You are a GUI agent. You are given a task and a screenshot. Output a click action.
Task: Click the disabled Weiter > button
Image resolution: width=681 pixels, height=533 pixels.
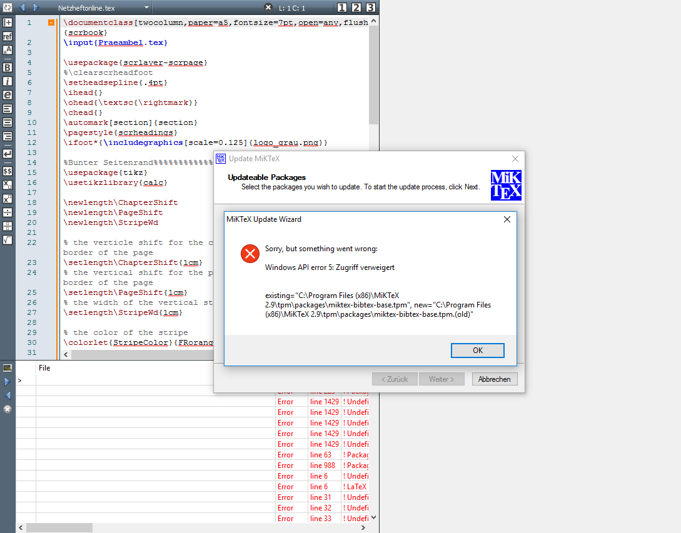coord(441,379)
